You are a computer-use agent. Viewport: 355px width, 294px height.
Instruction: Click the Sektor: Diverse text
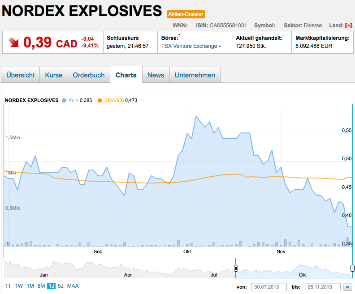point(303,26)
